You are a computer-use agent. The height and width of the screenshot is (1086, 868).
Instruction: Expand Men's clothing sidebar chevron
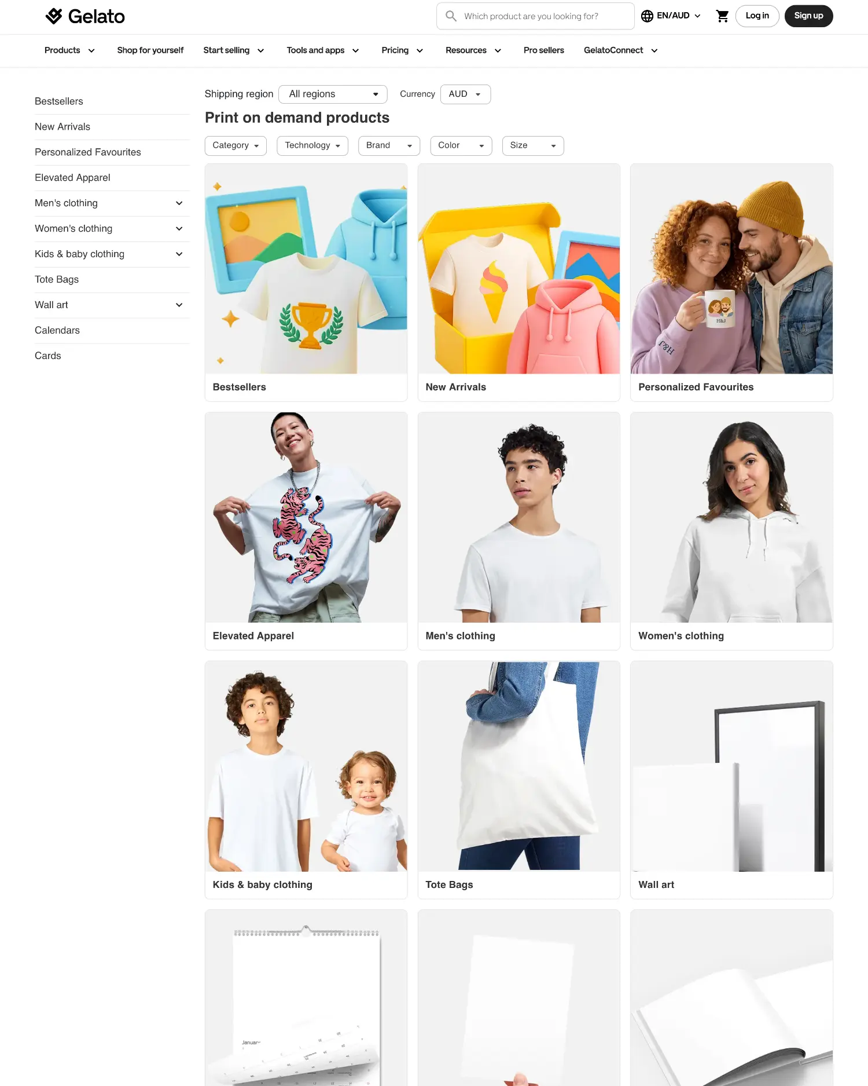click(x=179, y=203)
